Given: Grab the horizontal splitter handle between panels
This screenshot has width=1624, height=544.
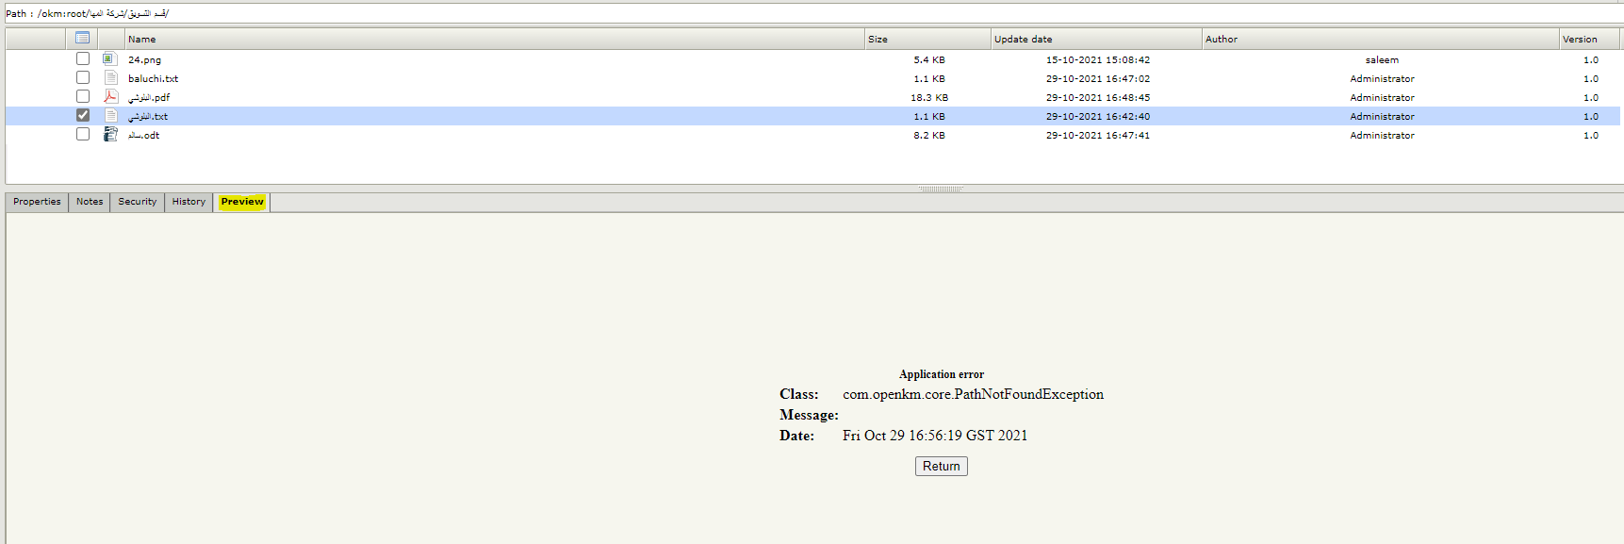Looking at the screenshot, I should [x=940, y=189].
